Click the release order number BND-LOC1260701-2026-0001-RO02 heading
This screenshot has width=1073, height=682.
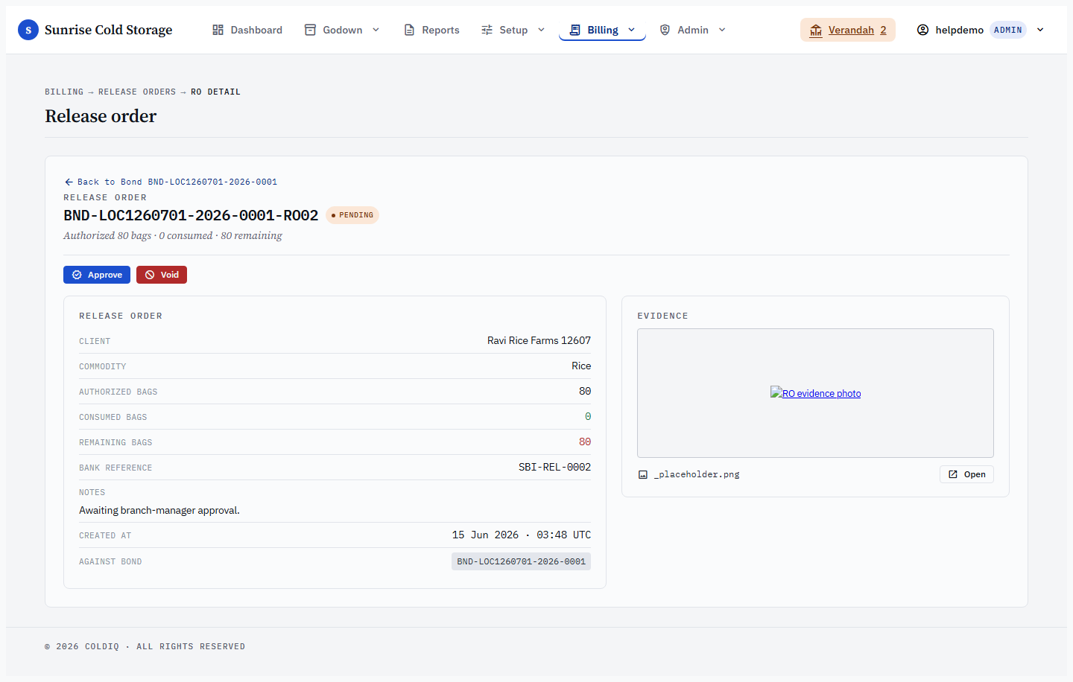(191, 215)
